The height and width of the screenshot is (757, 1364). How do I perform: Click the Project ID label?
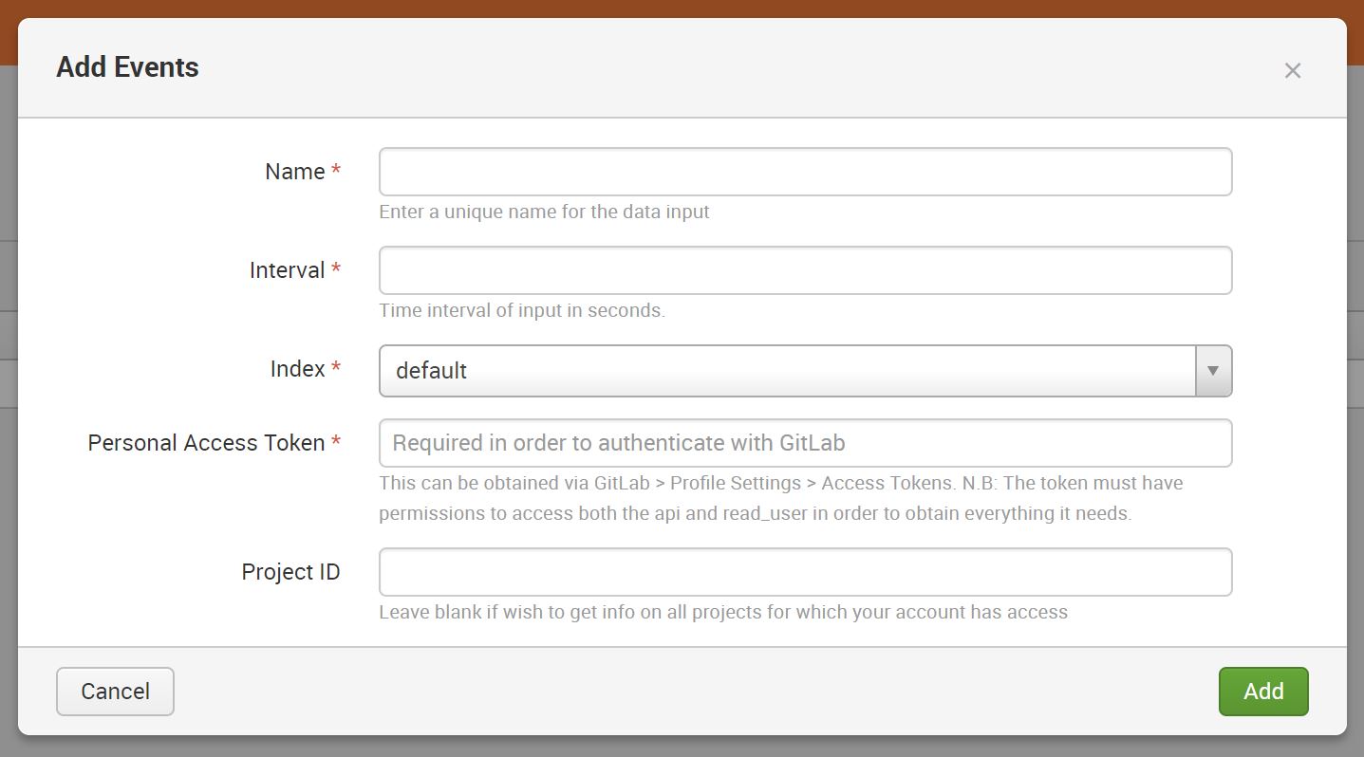[290, 572]
